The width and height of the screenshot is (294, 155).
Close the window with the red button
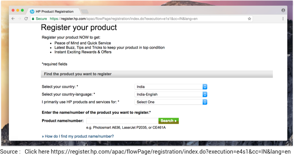pyautogui.click(x=13, y=10)
